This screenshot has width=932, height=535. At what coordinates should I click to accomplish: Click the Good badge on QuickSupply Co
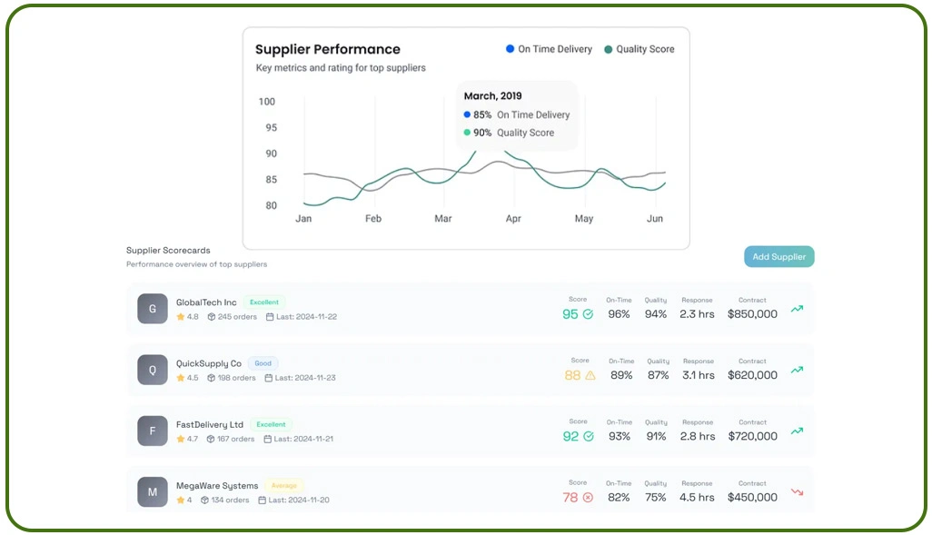(263, 362)
